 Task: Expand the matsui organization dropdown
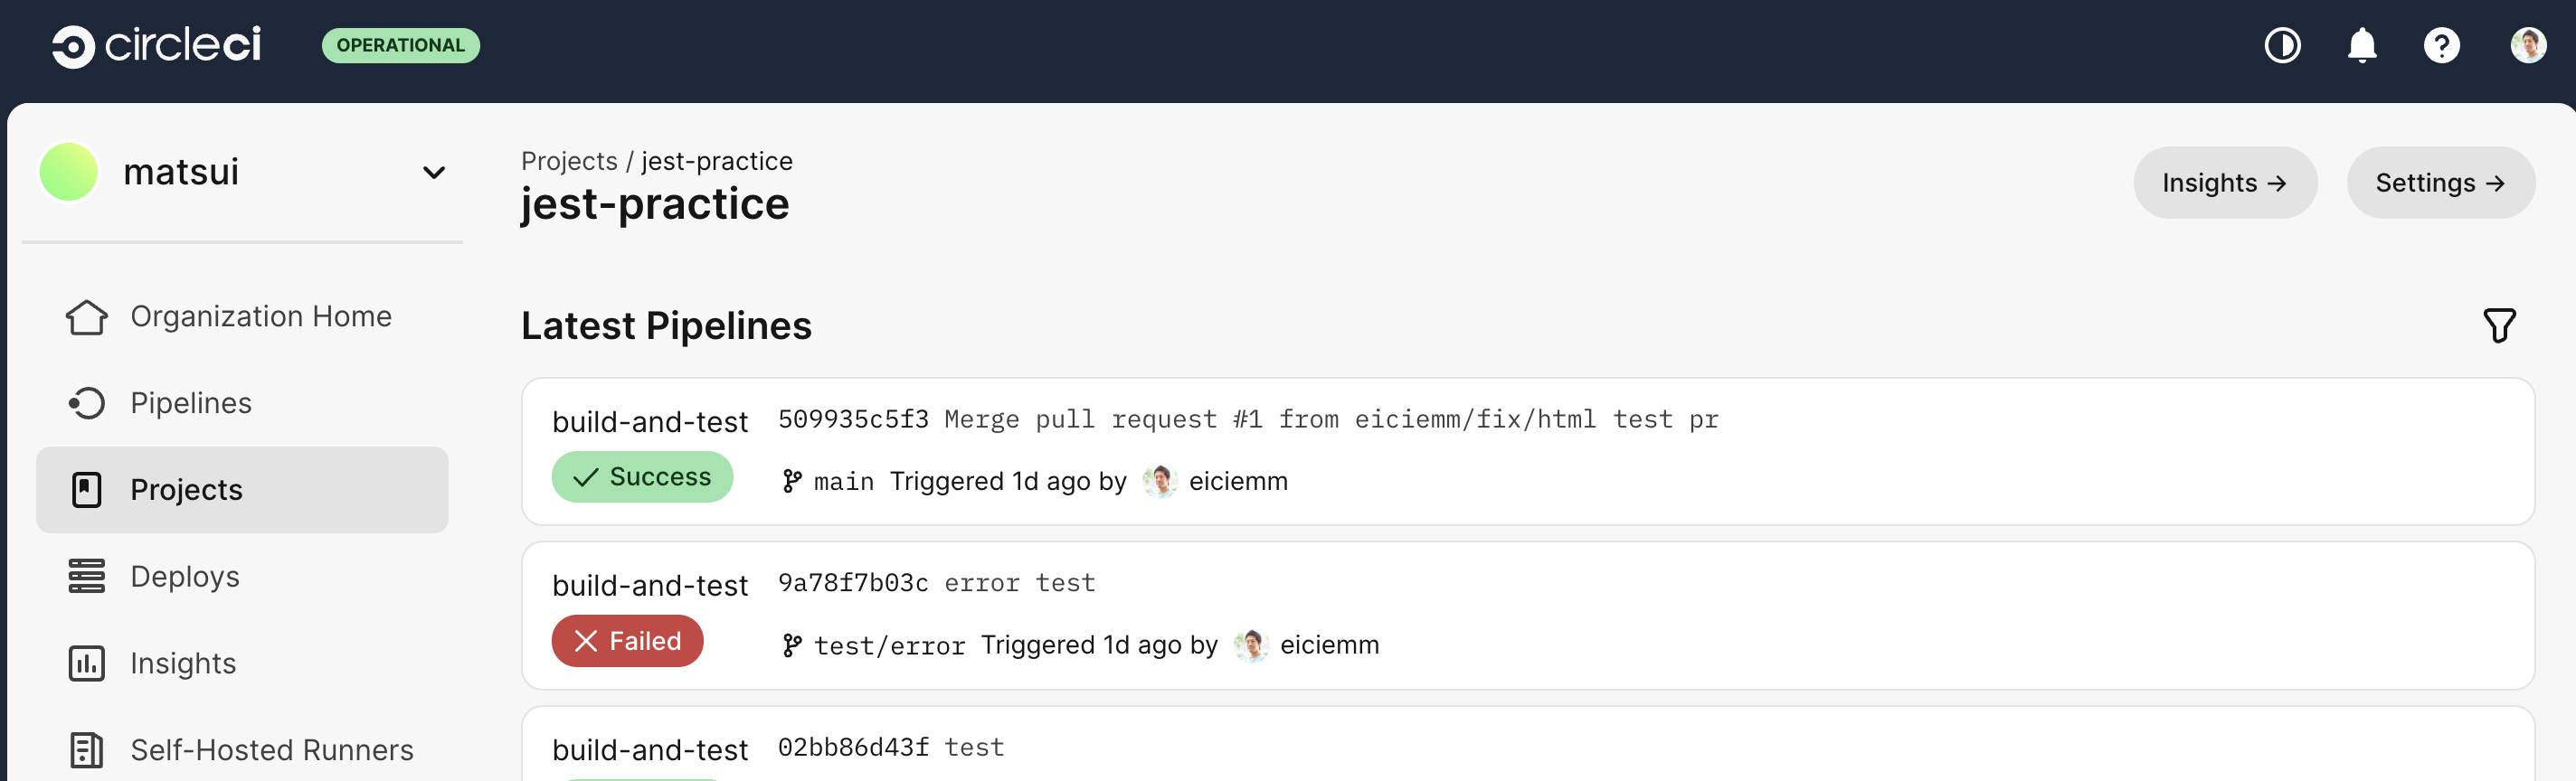pos(434,172)
